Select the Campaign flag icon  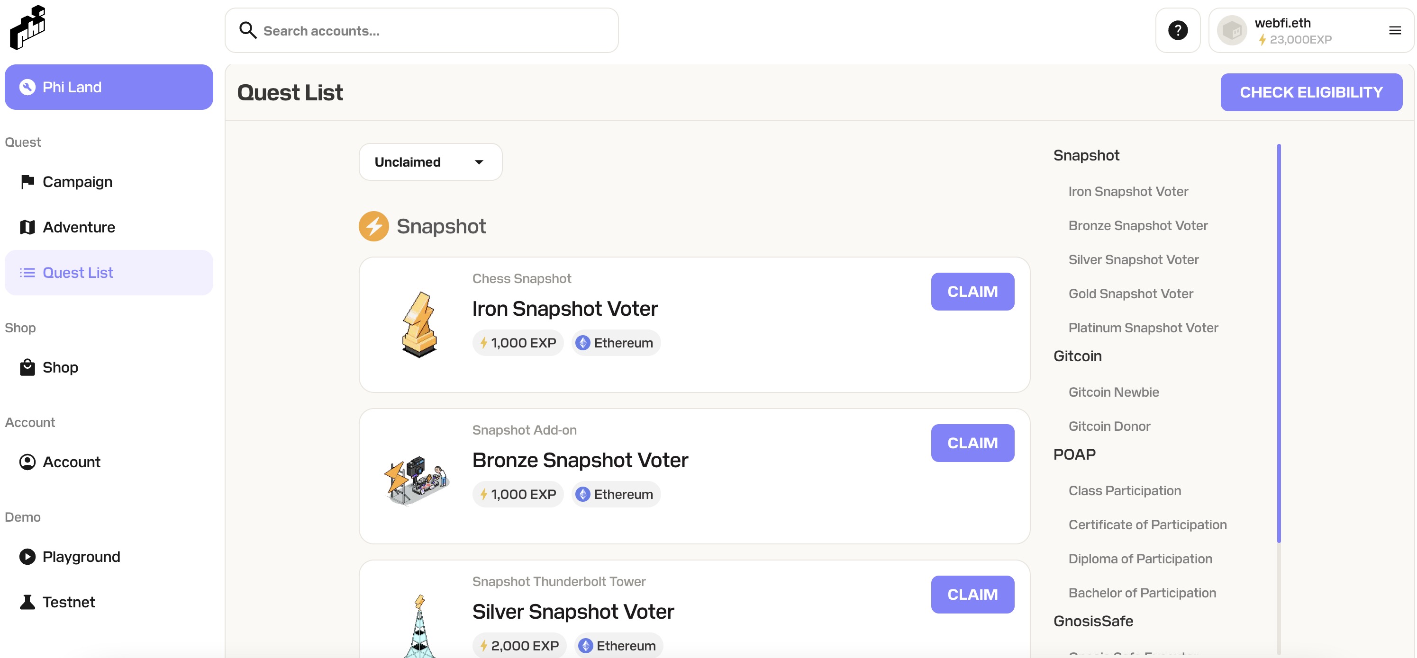[x=27, y=181]
